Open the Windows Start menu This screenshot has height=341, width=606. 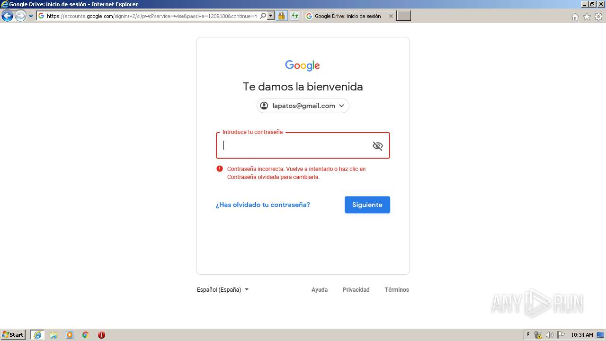[x=13, y=334]
